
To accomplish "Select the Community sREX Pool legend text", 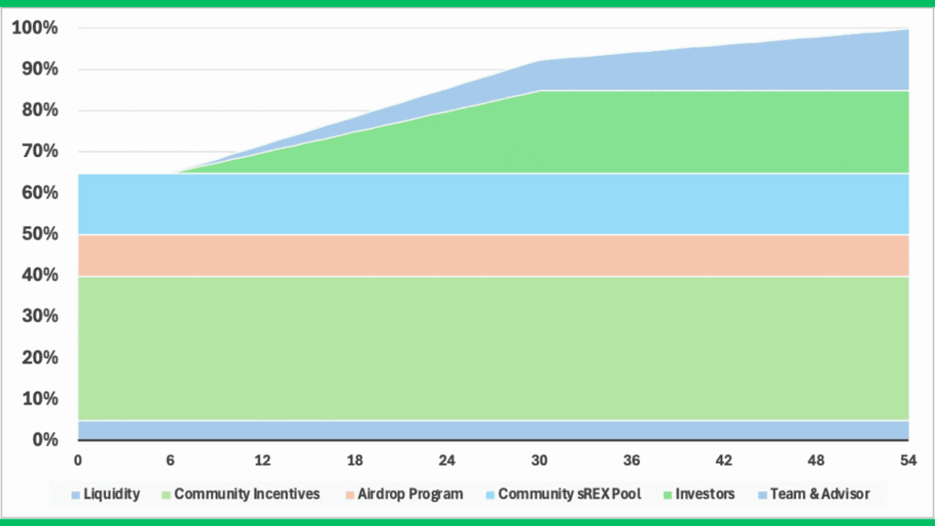I will (570, 495).
